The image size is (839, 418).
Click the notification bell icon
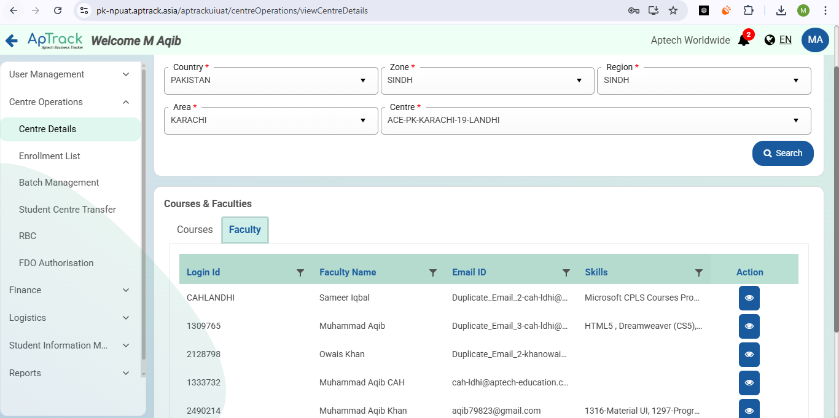tap(743, 41)
